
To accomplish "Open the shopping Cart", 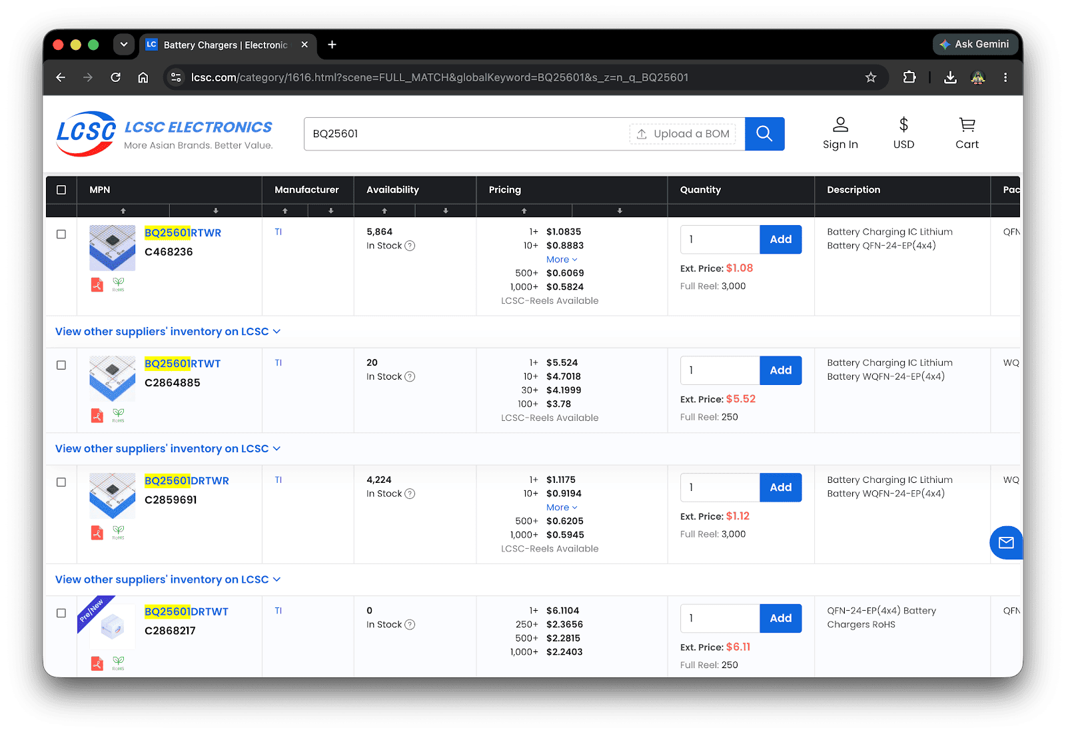I will click(967, 134).
